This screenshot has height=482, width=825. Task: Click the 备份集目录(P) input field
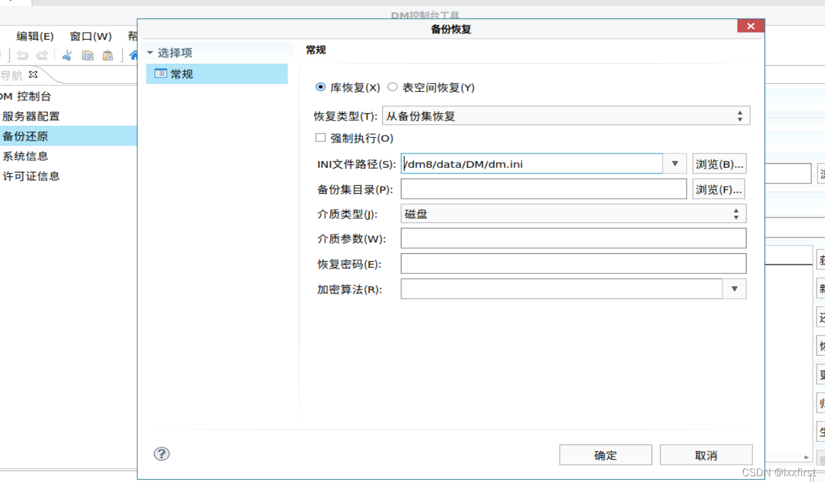pyautogui.click(x=544, y=189)
